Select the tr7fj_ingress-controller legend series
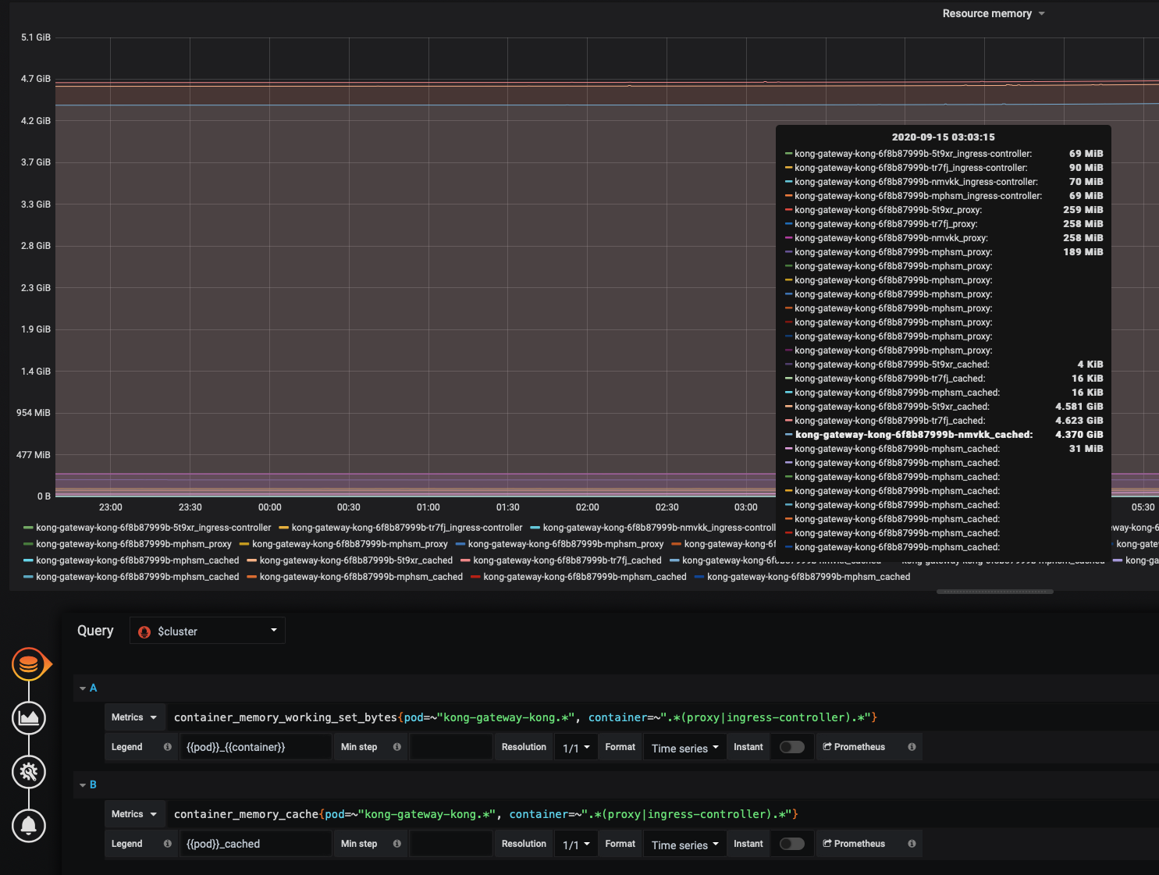 click(407, 528)
